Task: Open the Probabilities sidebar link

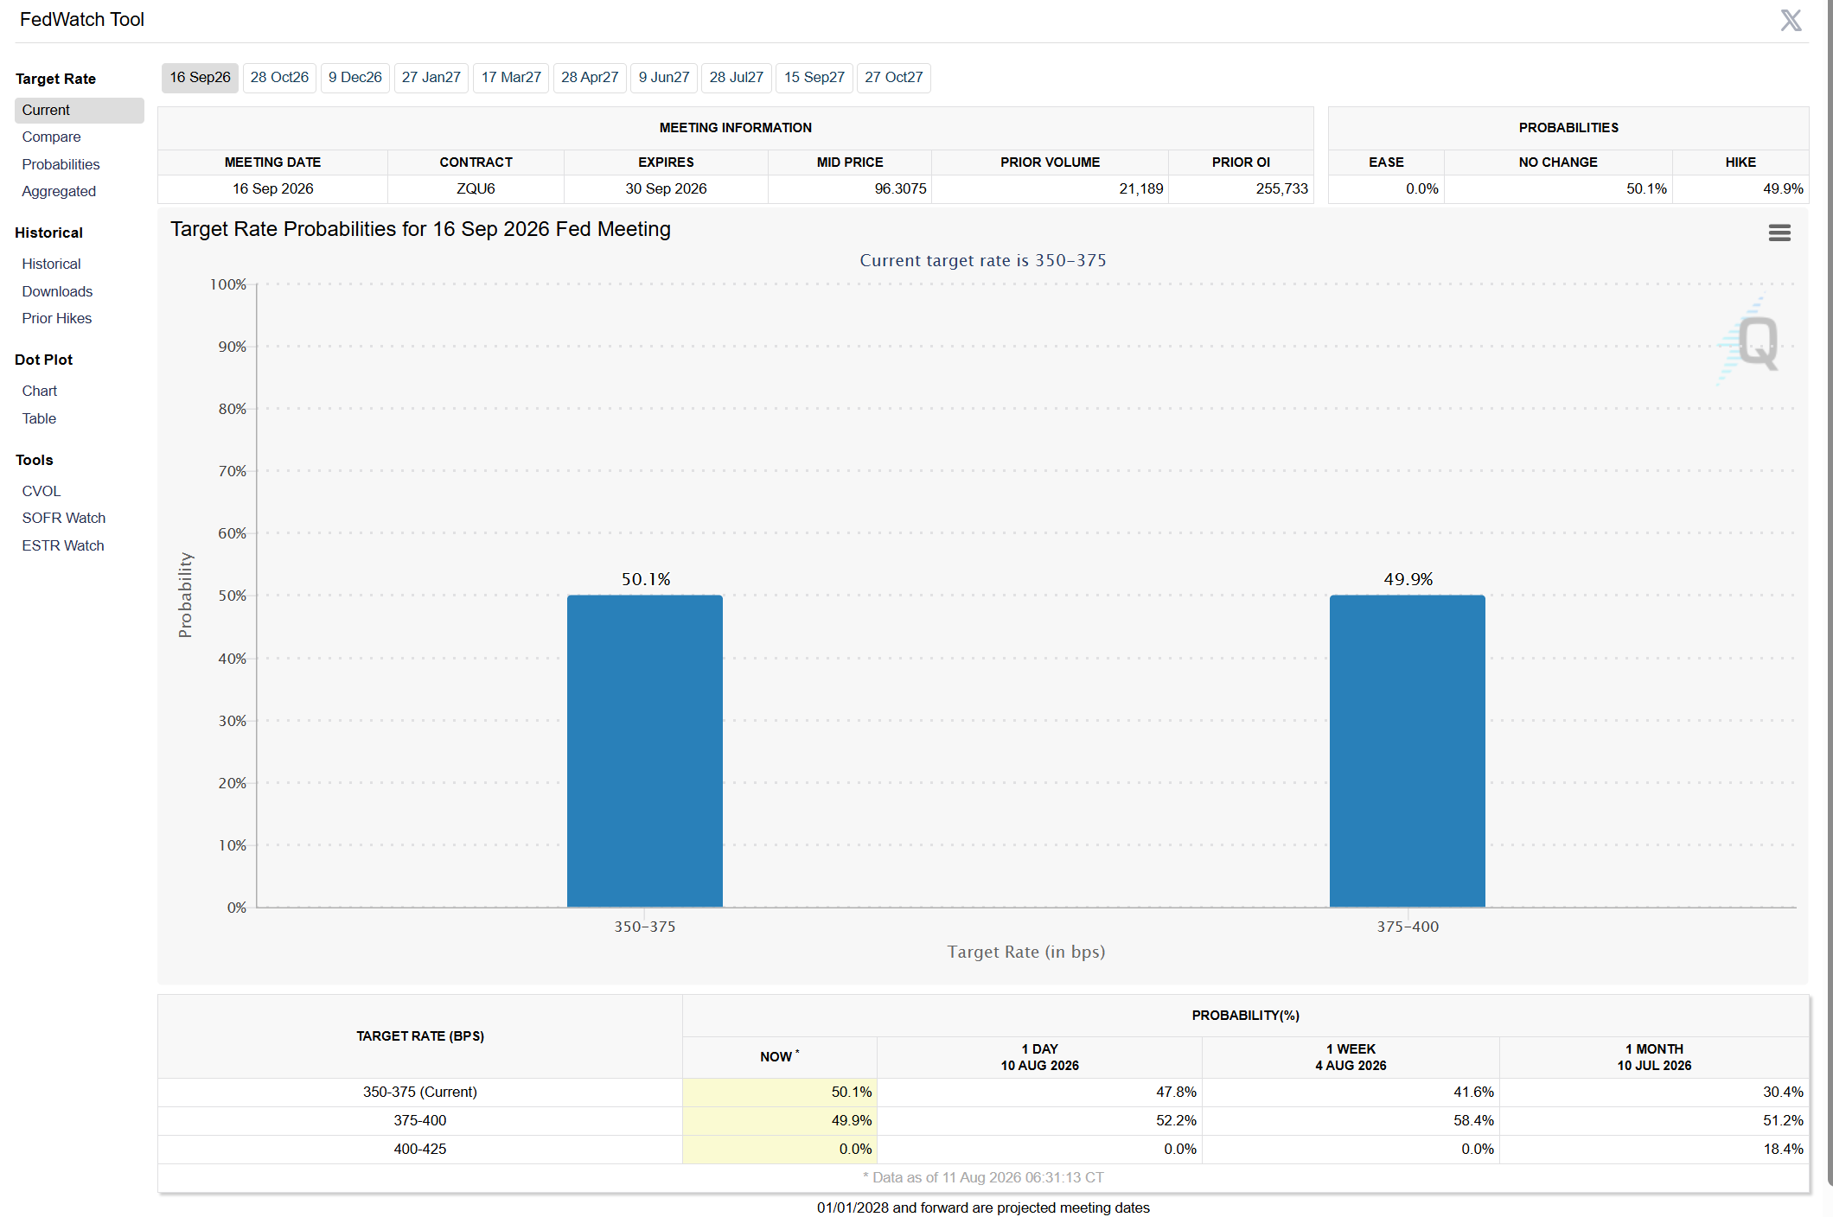Action: pos(61,164)
